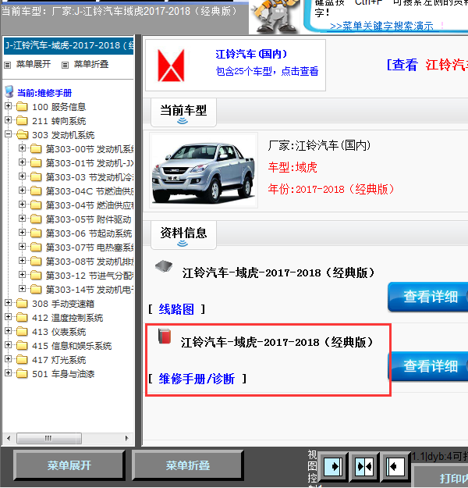Click the bottom 菜单折叠 button
468x488 pixels.
[x=187, y=465]
